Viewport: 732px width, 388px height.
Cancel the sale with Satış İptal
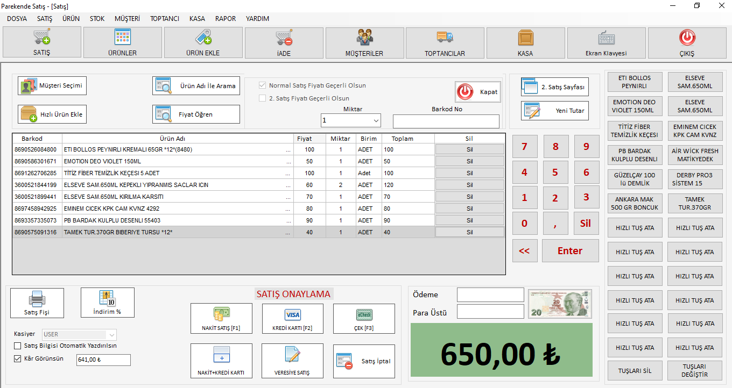click(x=364, y=361)
